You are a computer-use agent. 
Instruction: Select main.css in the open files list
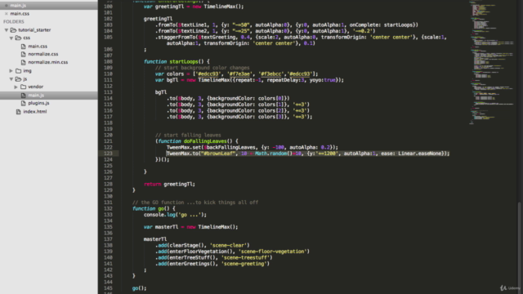[x=20, y=14]
